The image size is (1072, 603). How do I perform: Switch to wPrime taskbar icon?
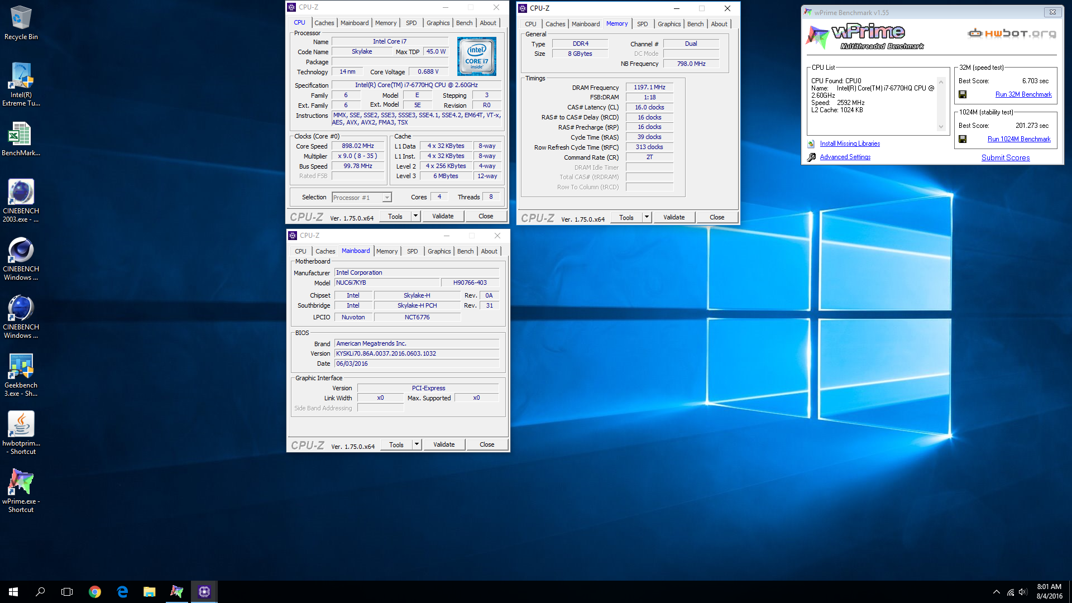176,592
